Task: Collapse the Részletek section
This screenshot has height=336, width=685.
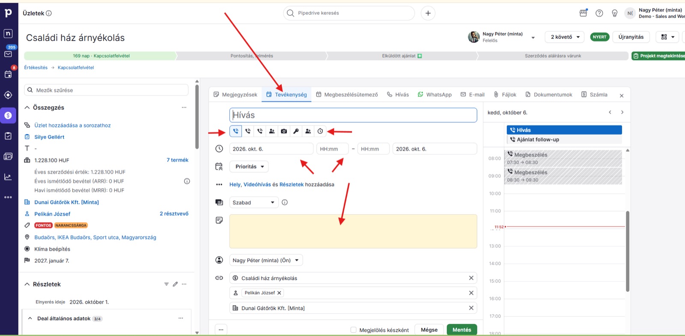Action: point(27,284)
